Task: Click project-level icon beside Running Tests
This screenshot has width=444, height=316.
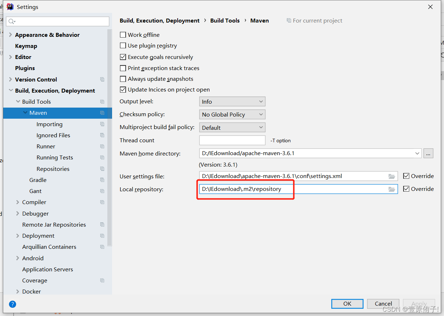Action: tap(102, 157)
